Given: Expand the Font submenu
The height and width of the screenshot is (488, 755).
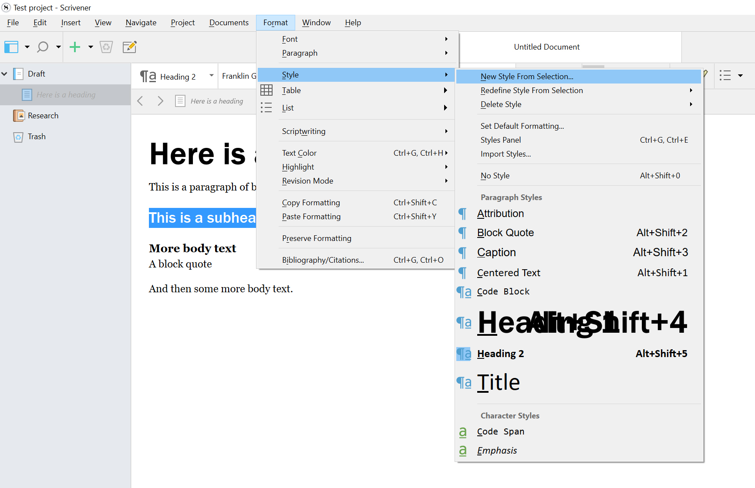Looking at the screenshot, I should click(x=356, y=39).
